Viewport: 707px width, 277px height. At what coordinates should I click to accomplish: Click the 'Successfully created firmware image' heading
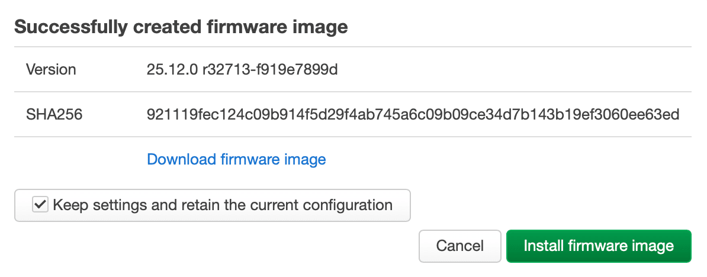(181, 27)
